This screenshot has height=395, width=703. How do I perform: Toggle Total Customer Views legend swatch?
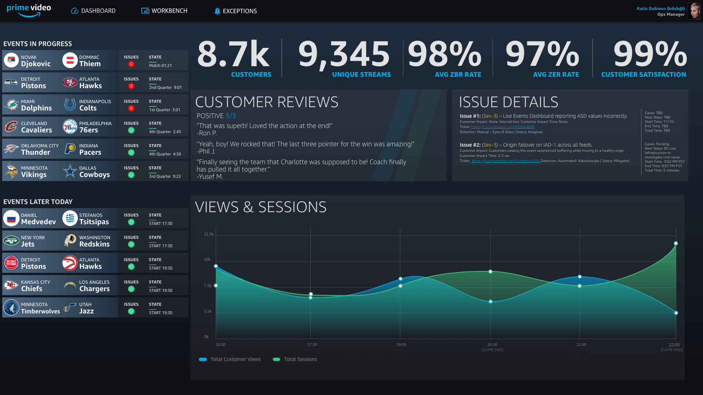(x=203, y=360)
